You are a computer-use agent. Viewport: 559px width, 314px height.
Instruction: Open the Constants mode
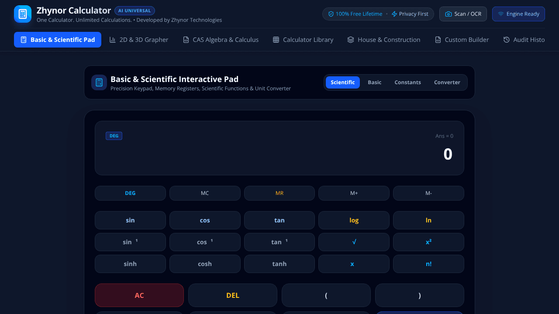408,82
